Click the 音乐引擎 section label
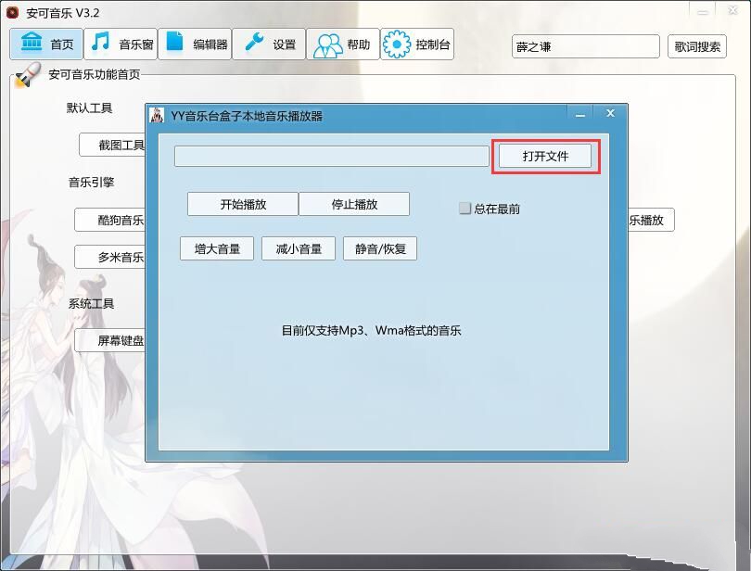This screenshot has height=571, width=751. (x=91, y=182)
